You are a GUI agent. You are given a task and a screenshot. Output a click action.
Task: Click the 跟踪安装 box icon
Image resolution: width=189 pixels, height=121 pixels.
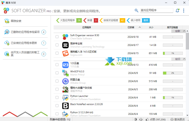[x=7, y=21]
